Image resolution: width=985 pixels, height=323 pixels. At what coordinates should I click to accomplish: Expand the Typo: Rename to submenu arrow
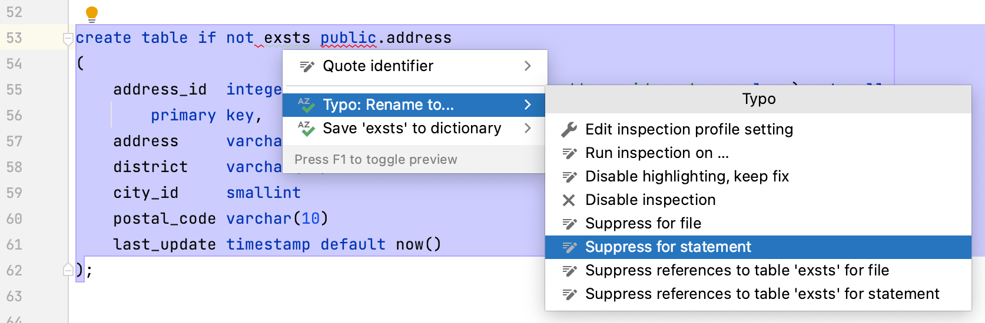click(x=528, y=105)
